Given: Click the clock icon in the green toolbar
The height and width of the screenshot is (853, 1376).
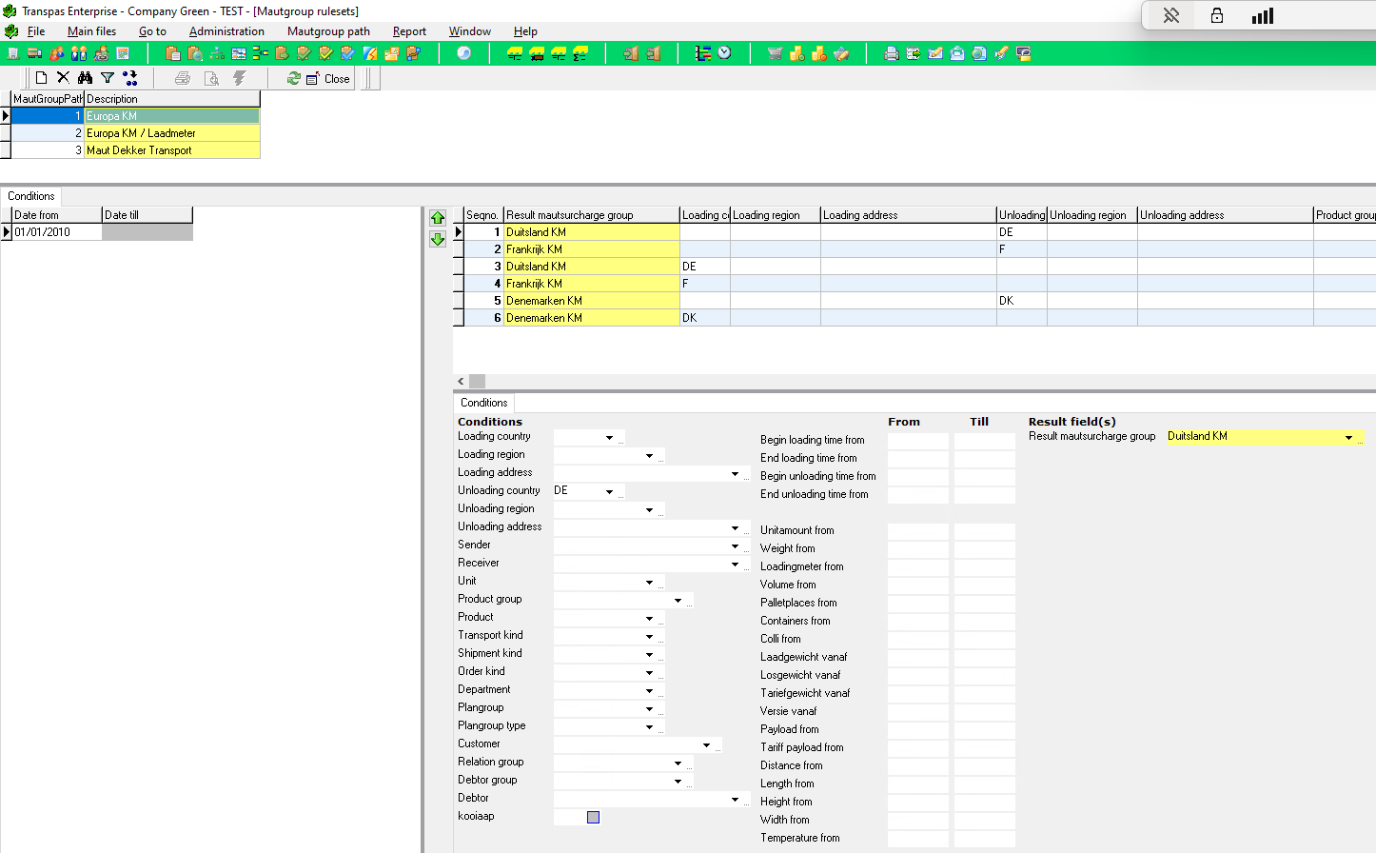Looking at the screenshot, I should coord(725,53).
